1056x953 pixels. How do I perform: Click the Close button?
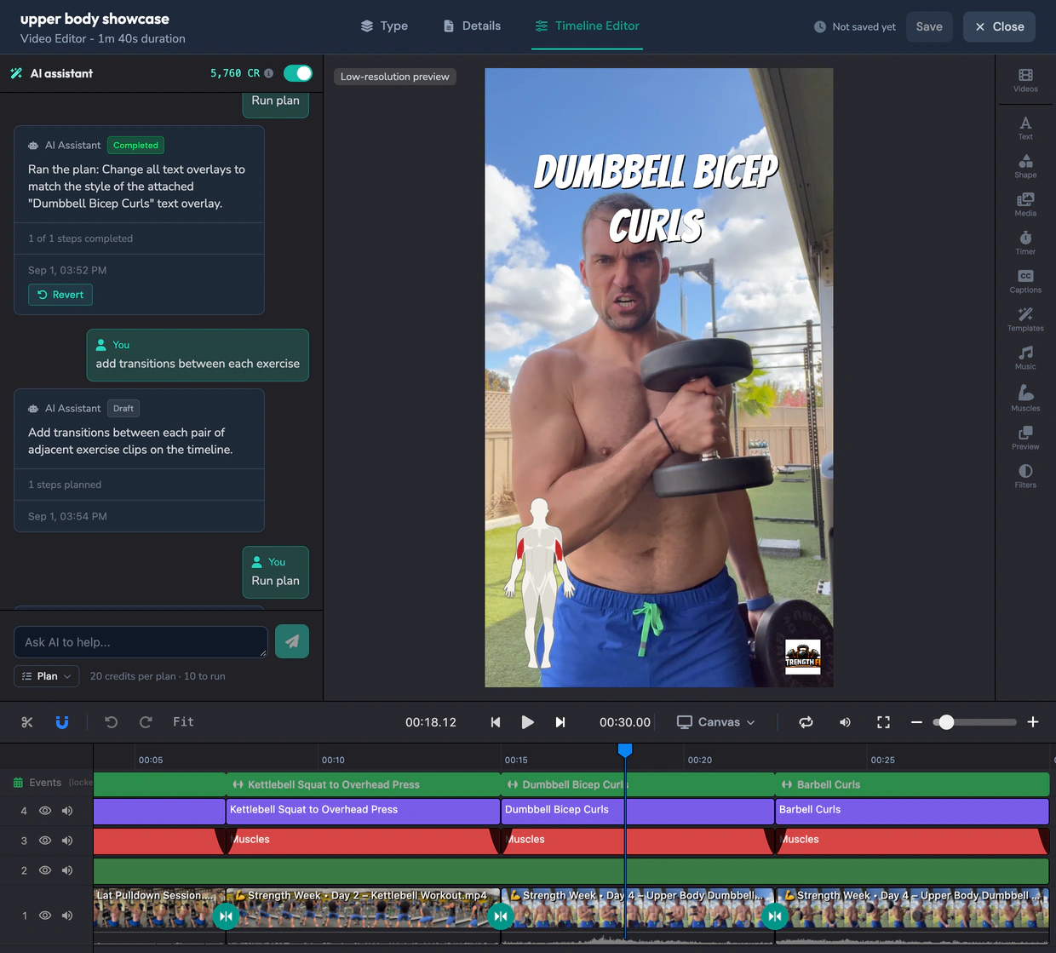coord(1000,26)
